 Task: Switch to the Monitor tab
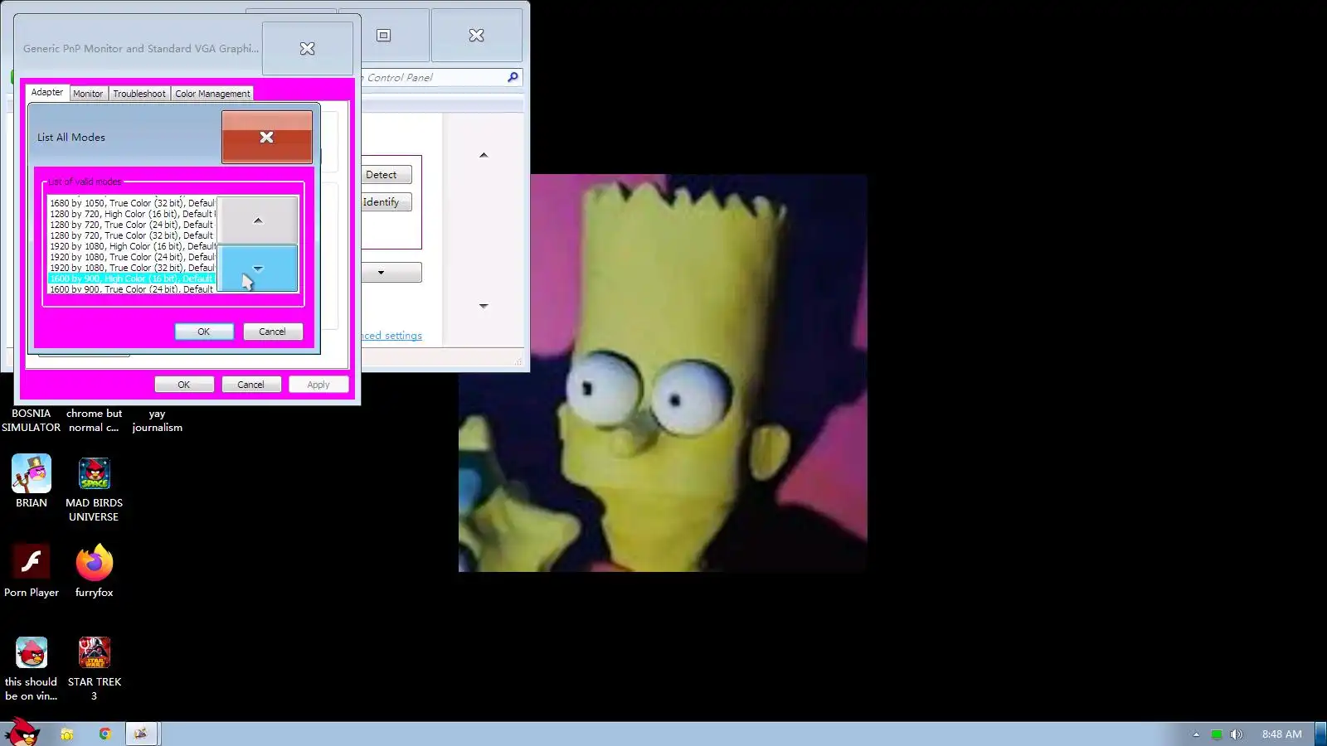88,94
